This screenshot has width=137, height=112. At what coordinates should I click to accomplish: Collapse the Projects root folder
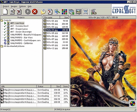(x=2, y=20)
